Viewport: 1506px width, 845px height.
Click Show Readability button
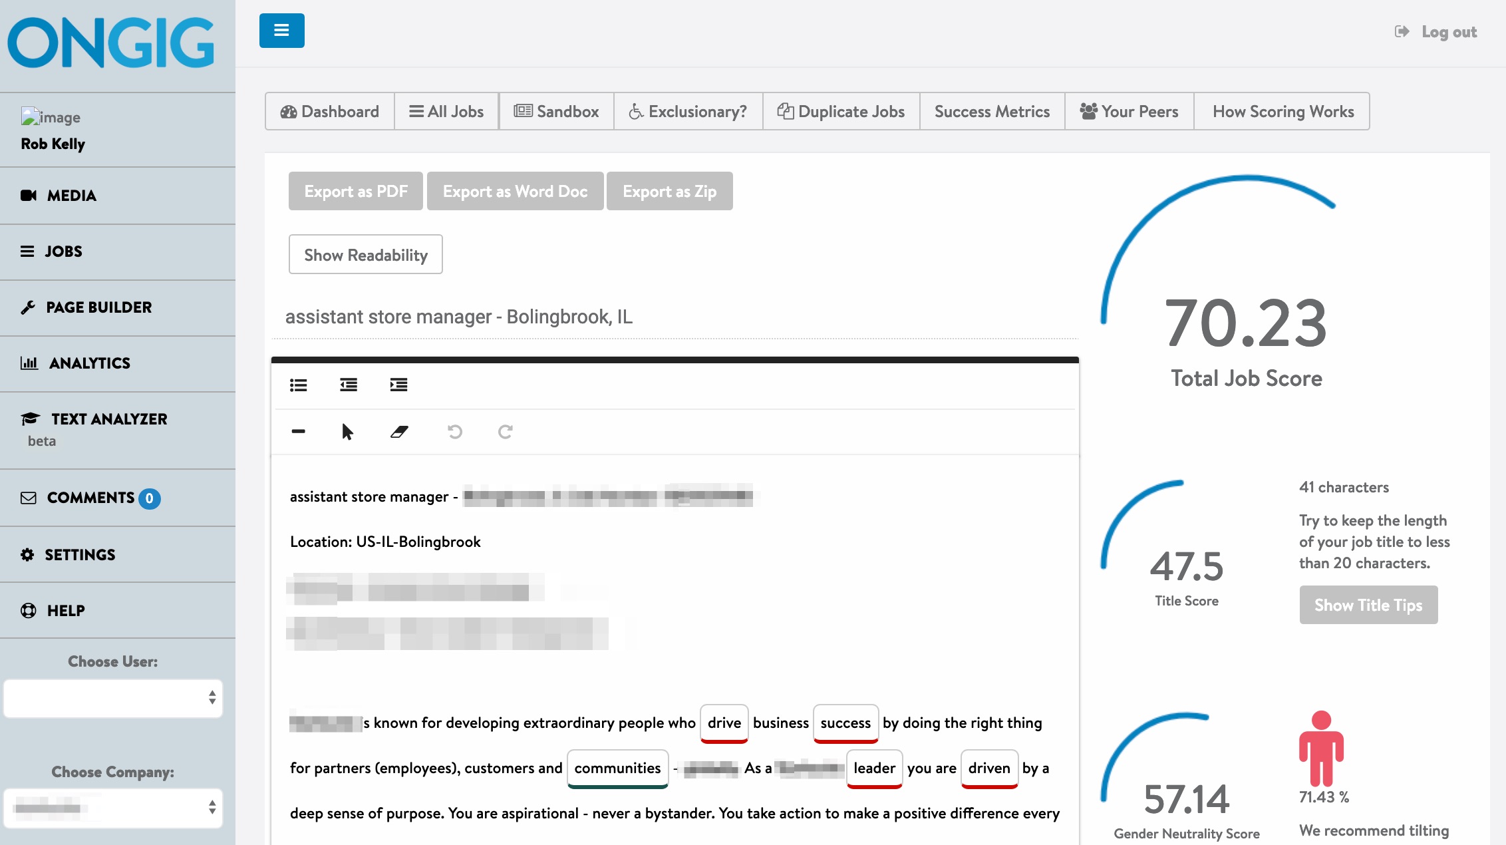366,254
